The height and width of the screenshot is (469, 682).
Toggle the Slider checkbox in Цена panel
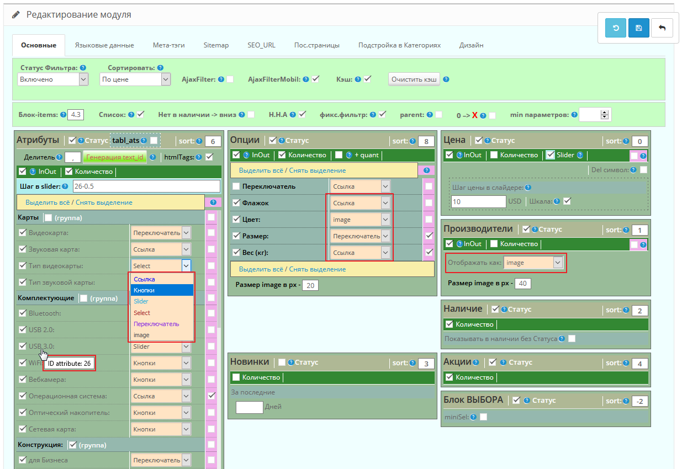(x=551, y=155)
